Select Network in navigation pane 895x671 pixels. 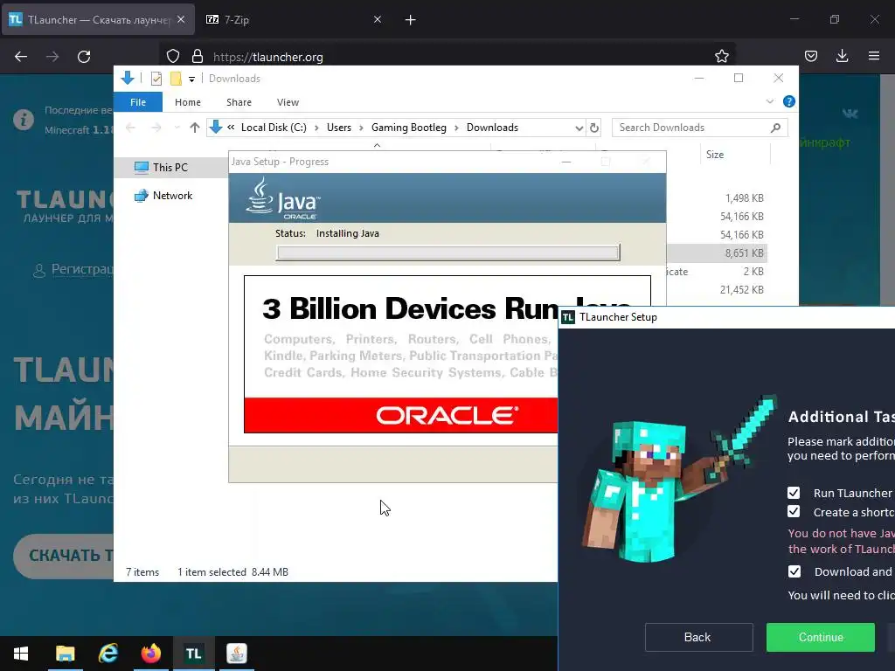172,195
